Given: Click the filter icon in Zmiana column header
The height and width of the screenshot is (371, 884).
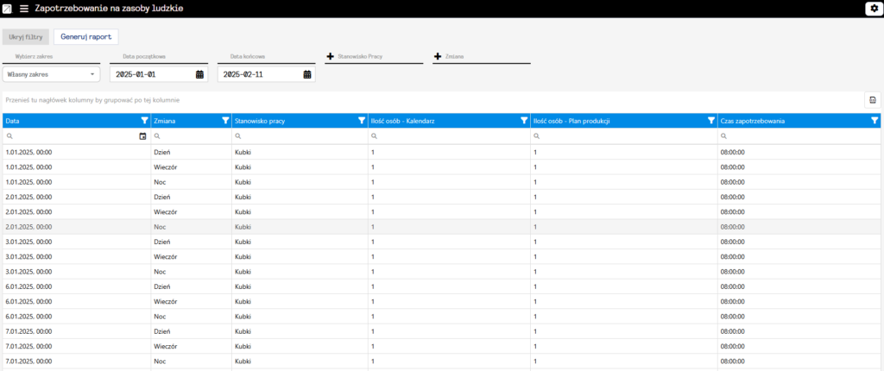Looking at the screenshot, I should click(225, 121).
